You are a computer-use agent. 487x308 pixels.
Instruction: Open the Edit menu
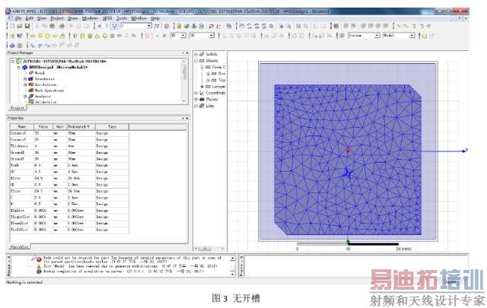tap(29, 18)
